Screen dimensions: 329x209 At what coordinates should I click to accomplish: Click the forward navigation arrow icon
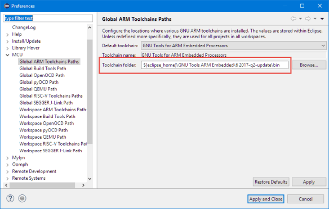tap(308, 19)
